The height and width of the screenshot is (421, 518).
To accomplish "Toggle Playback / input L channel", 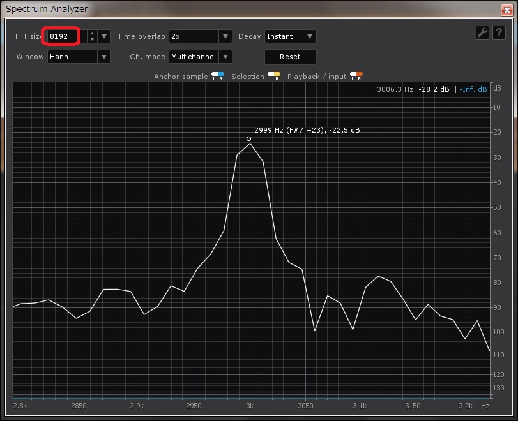I will (x=353, y=76).
